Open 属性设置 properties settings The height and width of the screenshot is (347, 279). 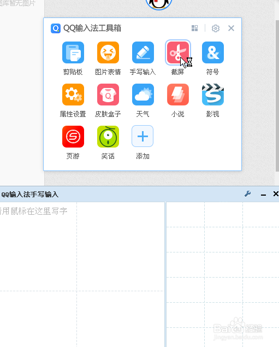[73, 95]
